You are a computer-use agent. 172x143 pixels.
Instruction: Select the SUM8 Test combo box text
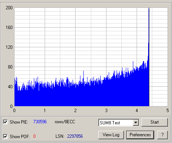tap(110, 123)
